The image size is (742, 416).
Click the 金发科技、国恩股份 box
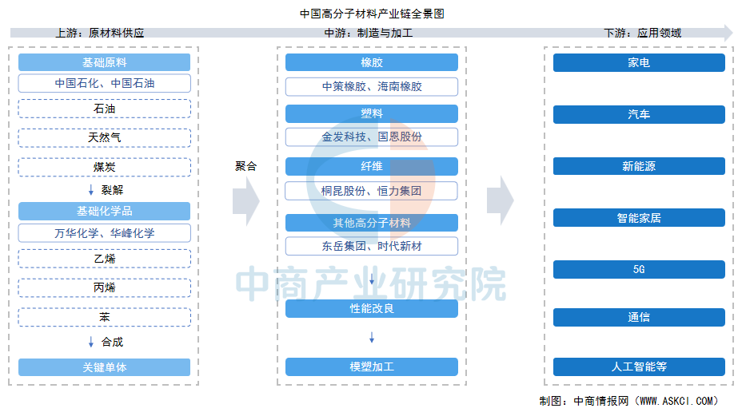[372, 137]
